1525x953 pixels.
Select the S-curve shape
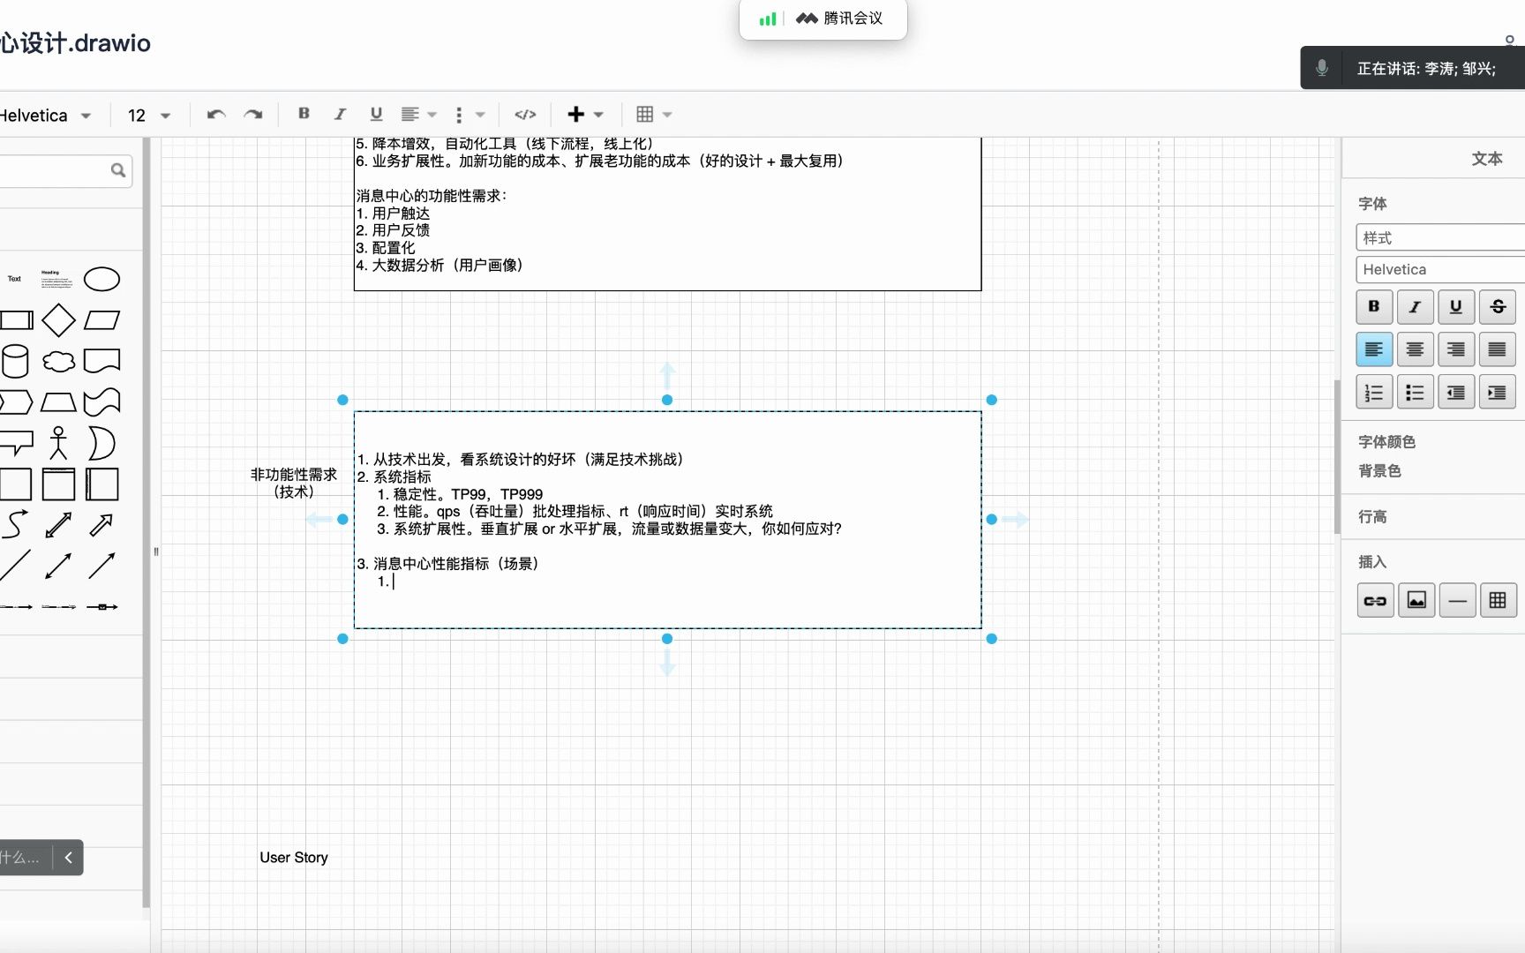tap(15, 524)
